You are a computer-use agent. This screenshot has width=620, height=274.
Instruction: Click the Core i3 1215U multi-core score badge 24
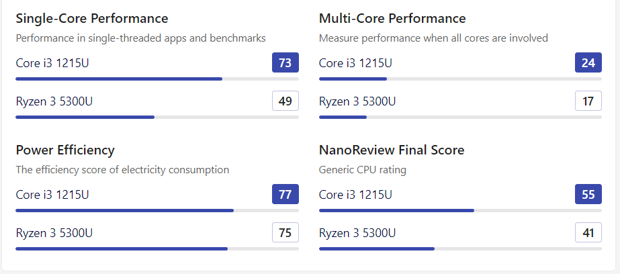(x=588, y=63)
